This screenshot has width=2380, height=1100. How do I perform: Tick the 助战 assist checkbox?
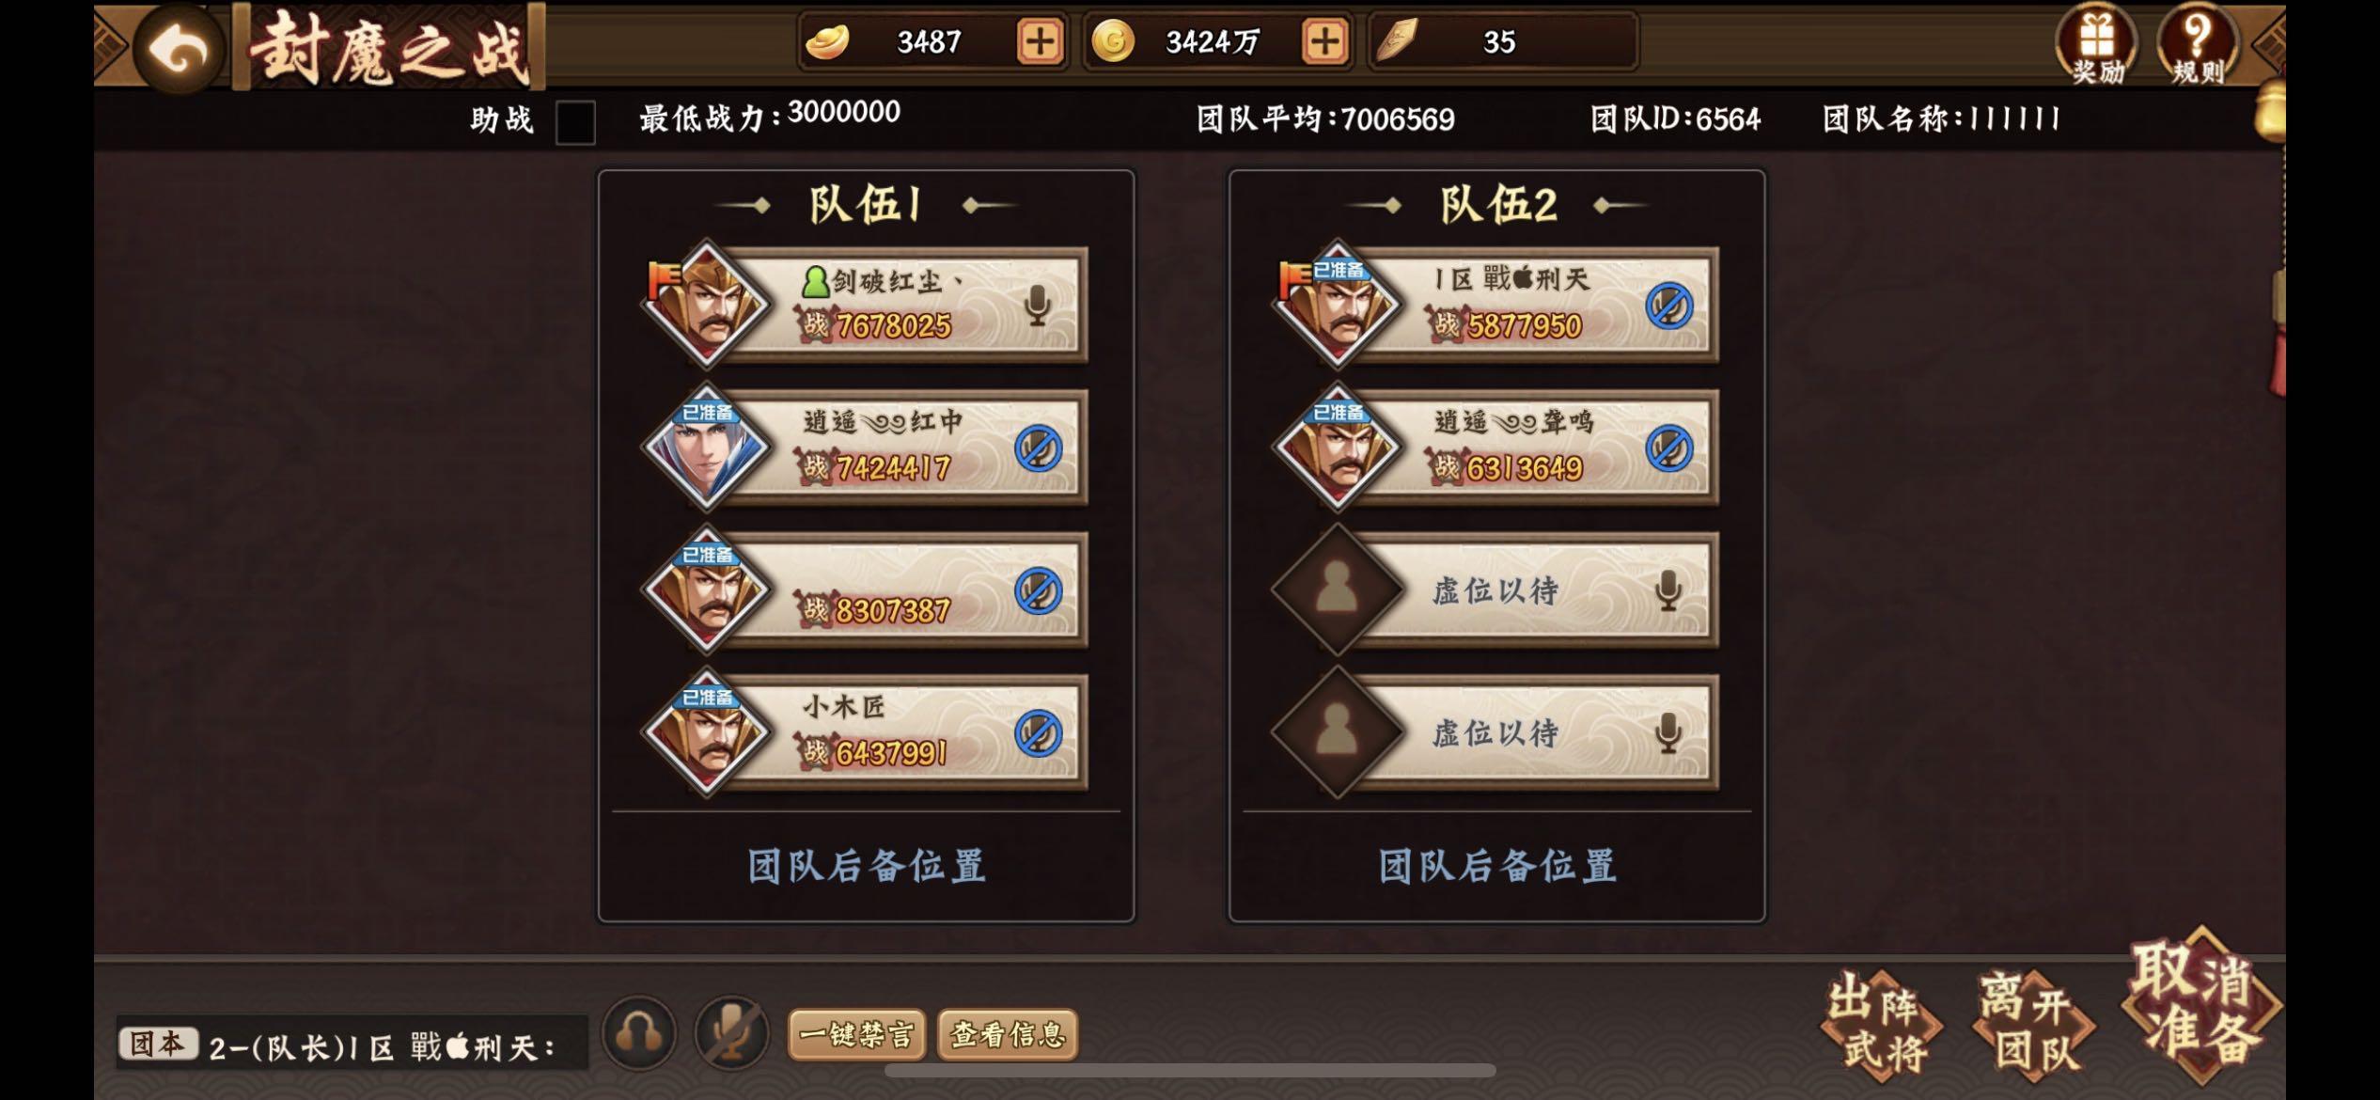[575, 122]
